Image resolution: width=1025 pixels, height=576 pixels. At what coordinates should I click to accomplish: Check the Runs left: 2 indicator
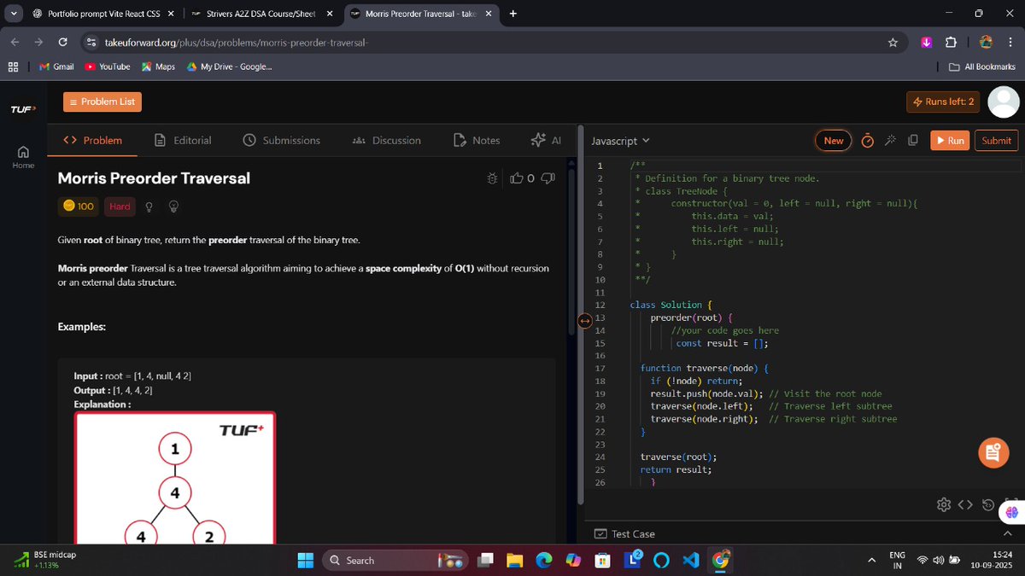click(943, 102)
